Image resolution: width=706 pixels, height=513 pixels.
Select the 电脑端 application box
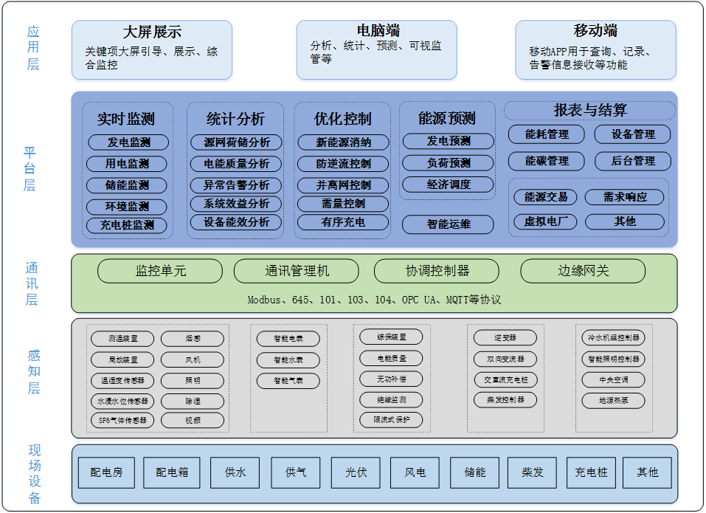[x=376, y=49]
